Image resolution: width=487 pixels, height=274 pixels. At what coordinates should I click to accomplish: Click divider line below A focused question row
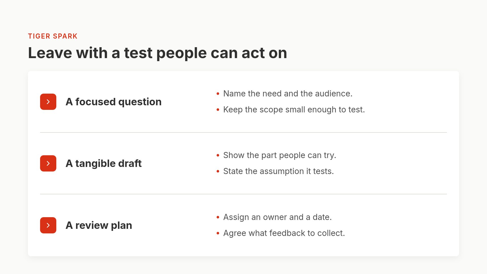(x=243, y=132)
